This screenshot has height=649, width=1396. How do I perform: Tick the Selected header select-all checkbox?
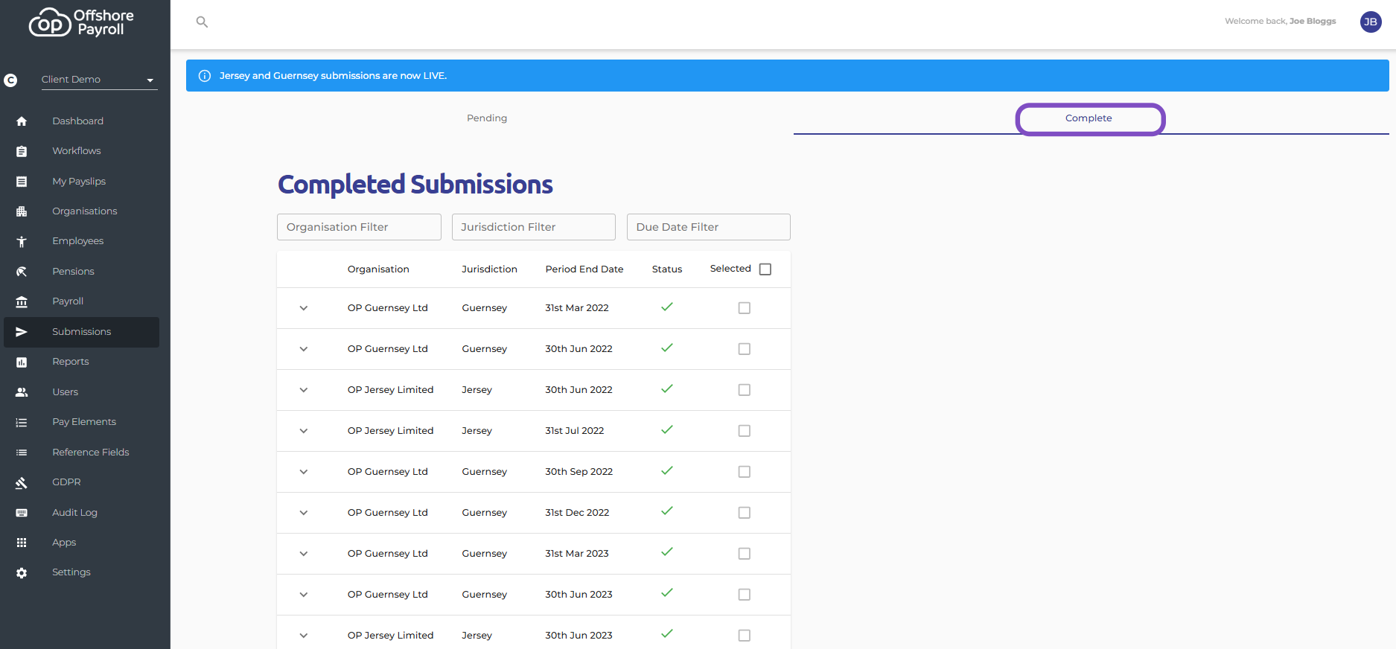point(765,269)
